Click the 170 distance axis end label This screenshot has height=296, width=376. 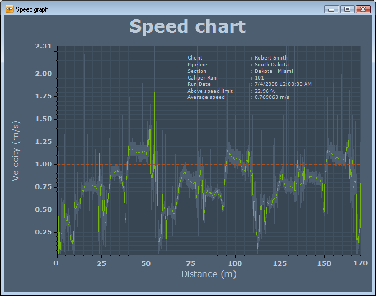[361, 263]
